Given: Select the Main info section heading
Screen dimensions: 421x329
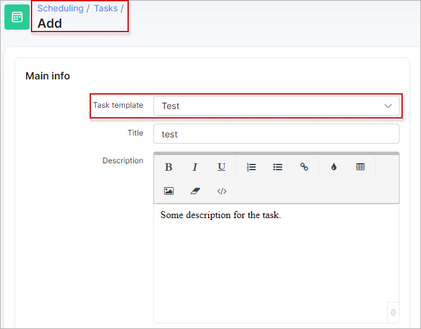Looking at the screenshot, I should [x=47, y=76].
